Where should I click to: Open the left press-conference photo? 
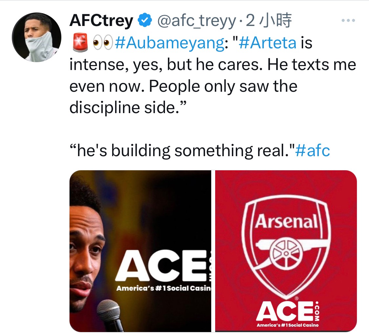coord(140,251)
